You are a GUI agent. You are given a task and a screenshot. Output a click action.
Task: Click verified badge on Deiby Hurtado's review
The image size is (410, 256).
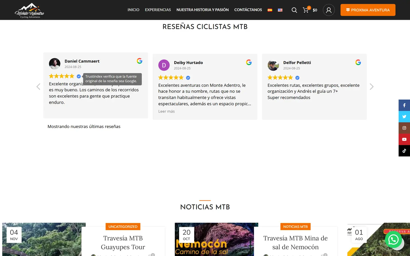coord(188,78)
